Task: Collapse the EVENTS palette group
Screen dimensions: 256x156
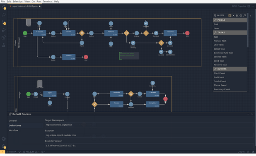Action: point(230,69)
